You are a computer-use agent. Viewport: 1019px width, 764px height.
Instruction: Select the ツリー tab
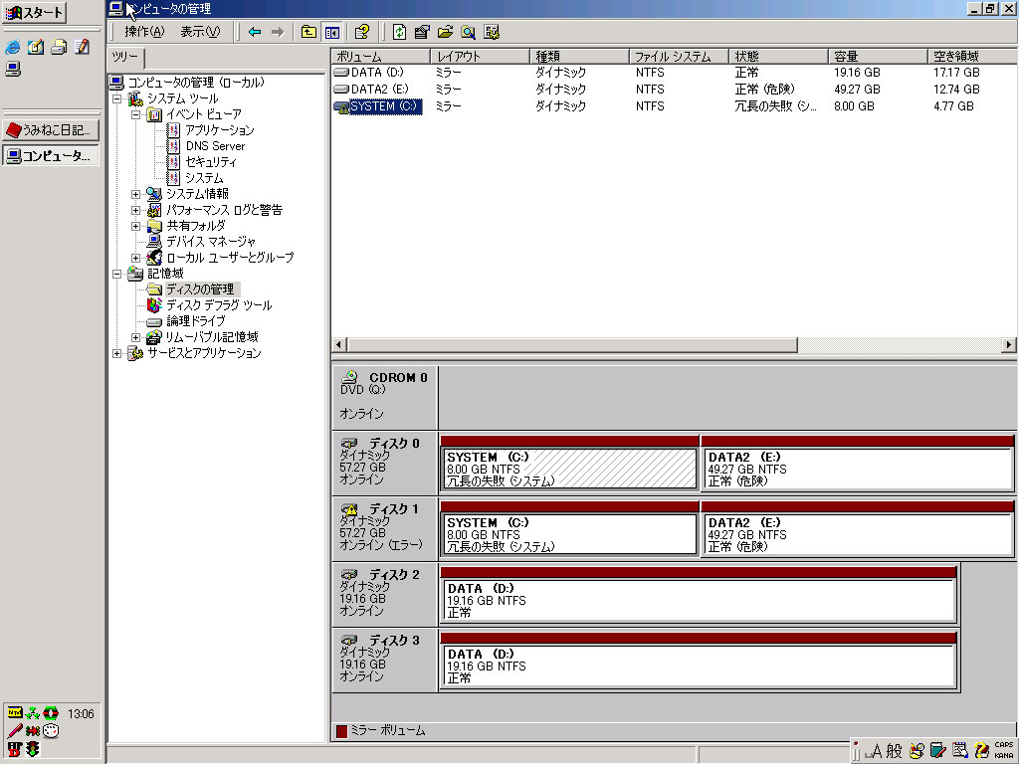pyautogui.click(x=124, y=57)
